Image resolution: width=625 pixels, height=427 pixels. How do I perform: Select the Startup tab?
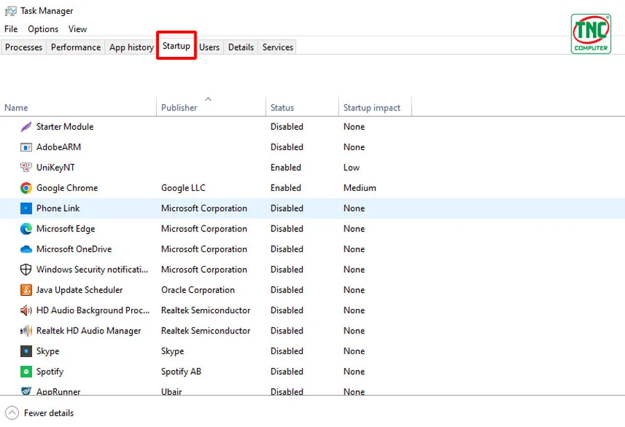pos(176,46)
